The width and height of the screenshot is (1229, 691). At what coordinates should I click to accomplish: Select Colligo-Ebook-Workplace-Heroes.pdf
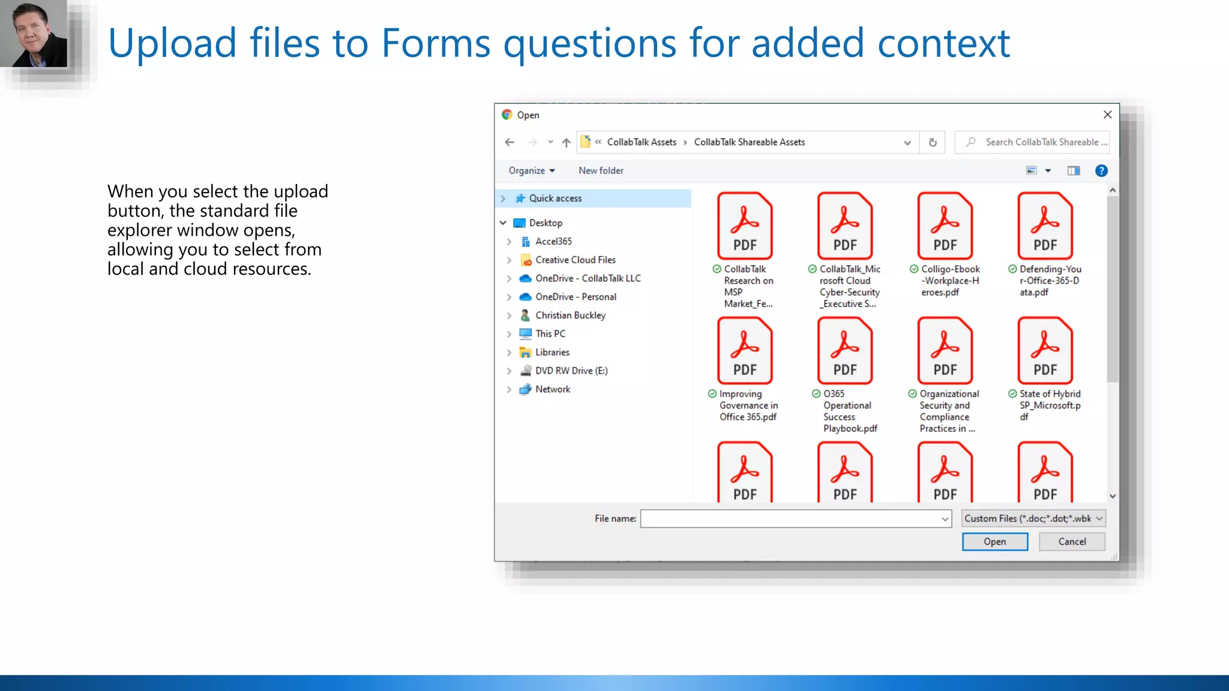tap(945, 245)
